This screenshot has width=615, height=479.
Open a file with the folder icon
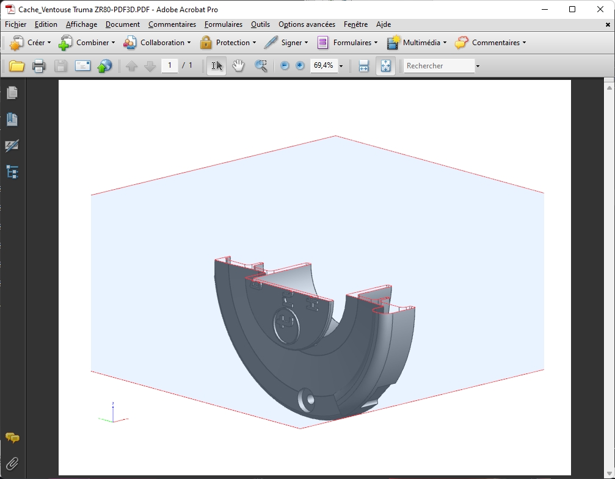[16, 66]
